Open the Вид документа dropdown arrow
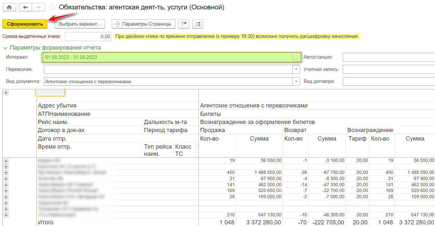This screenshot has height=226, width=435. click(x=296, y=82)
